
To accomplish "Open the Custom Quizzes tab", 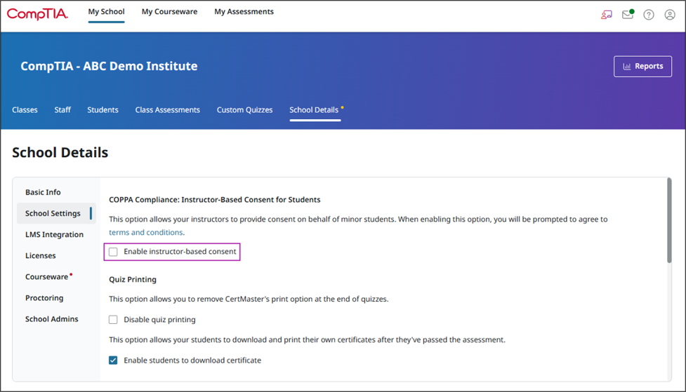I will click(x=244, y=109).
